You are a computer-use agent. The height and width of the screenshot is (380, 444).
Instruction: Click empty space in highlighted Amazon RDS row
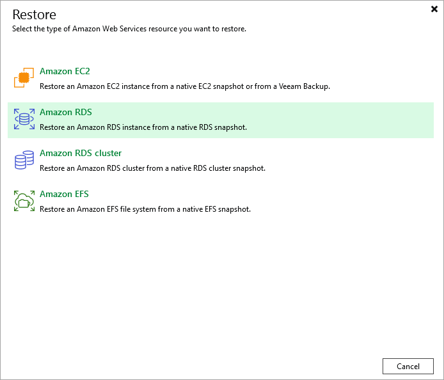click(x=345, y=120)
